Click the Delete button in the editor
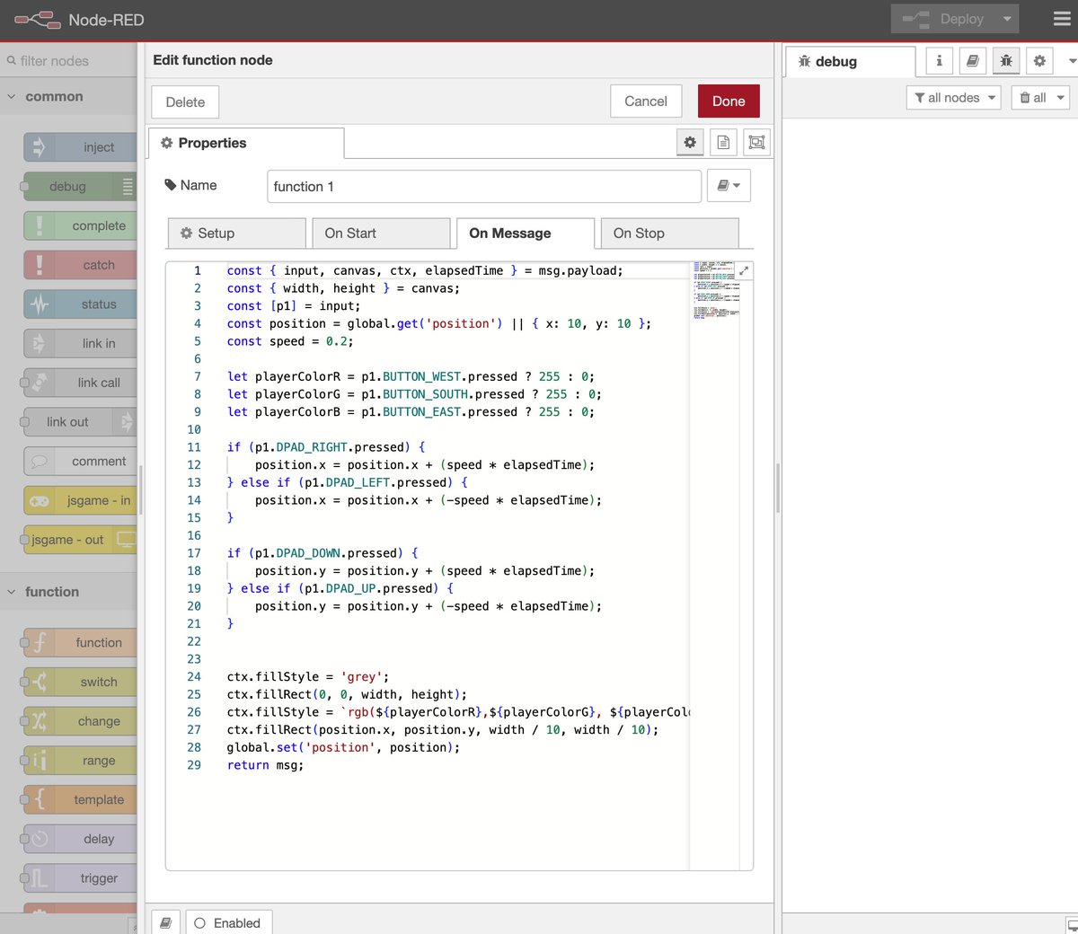Viewport: 1078px width, 934px height. point(185,101)
